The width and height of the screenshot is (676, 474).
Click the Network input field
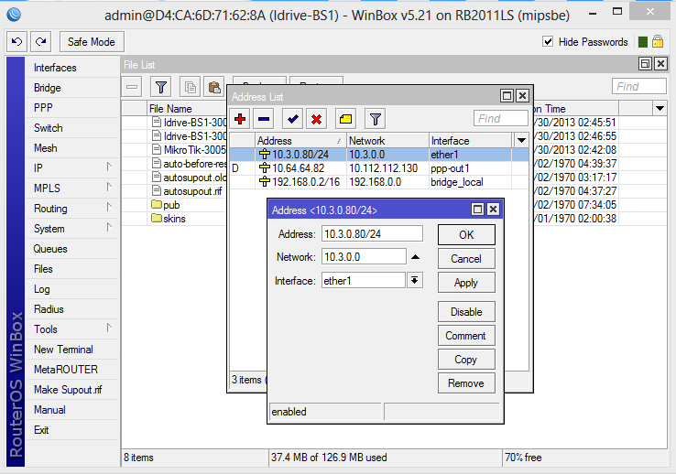(x=364, y=257)
